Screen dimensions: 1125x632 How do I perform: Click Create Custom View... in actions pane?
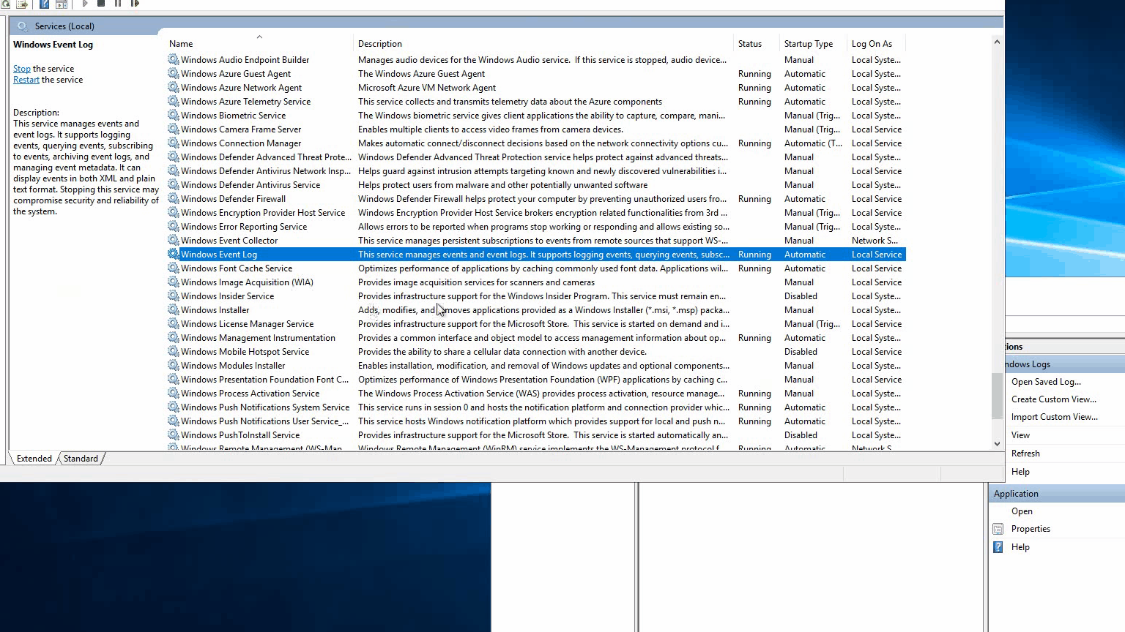point(1054,399)
